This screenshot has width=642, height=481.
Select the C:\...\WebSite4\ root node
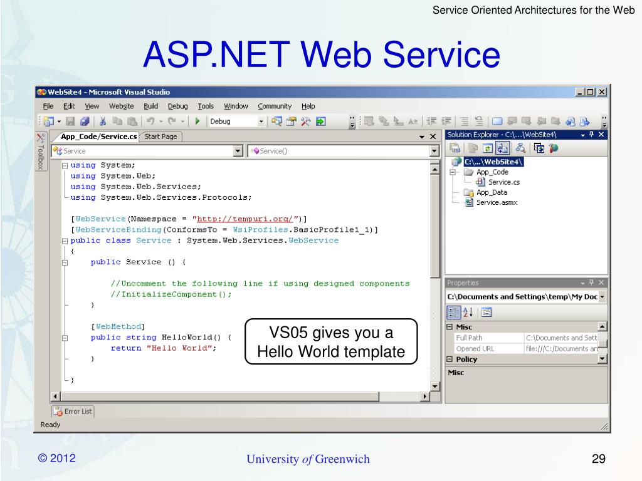(x=493, y=162)
